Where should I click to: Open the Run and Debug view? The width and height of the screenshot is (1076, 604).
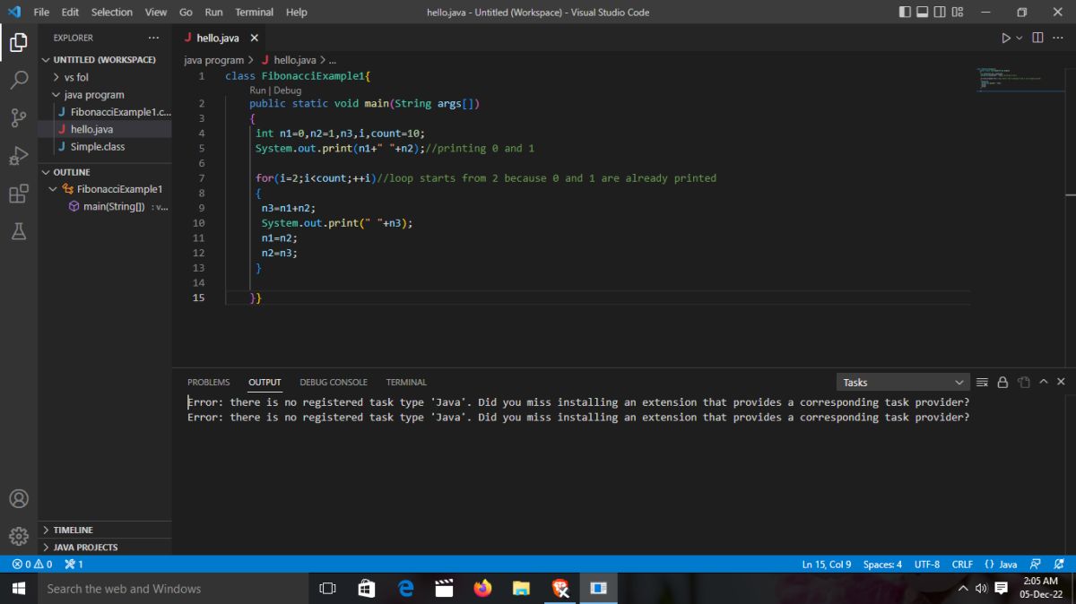click(x=19, y=156)
